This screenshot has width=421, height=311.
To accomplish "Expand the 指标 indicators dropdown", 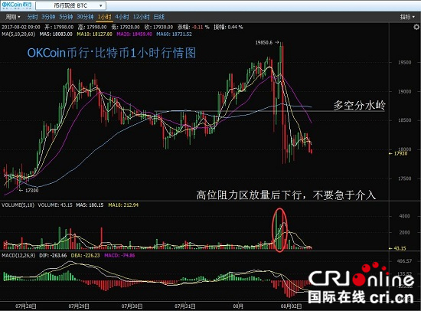I will tap(407, 17).
